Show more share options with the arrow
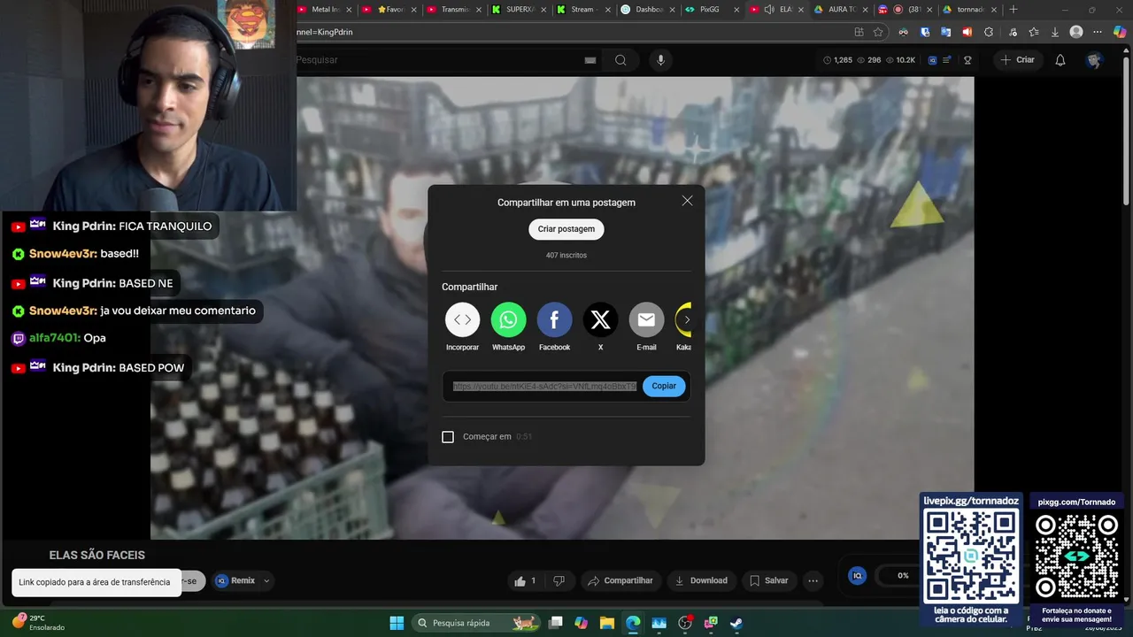The height and width of the screenshot is (637, 1133). [687, 319]
